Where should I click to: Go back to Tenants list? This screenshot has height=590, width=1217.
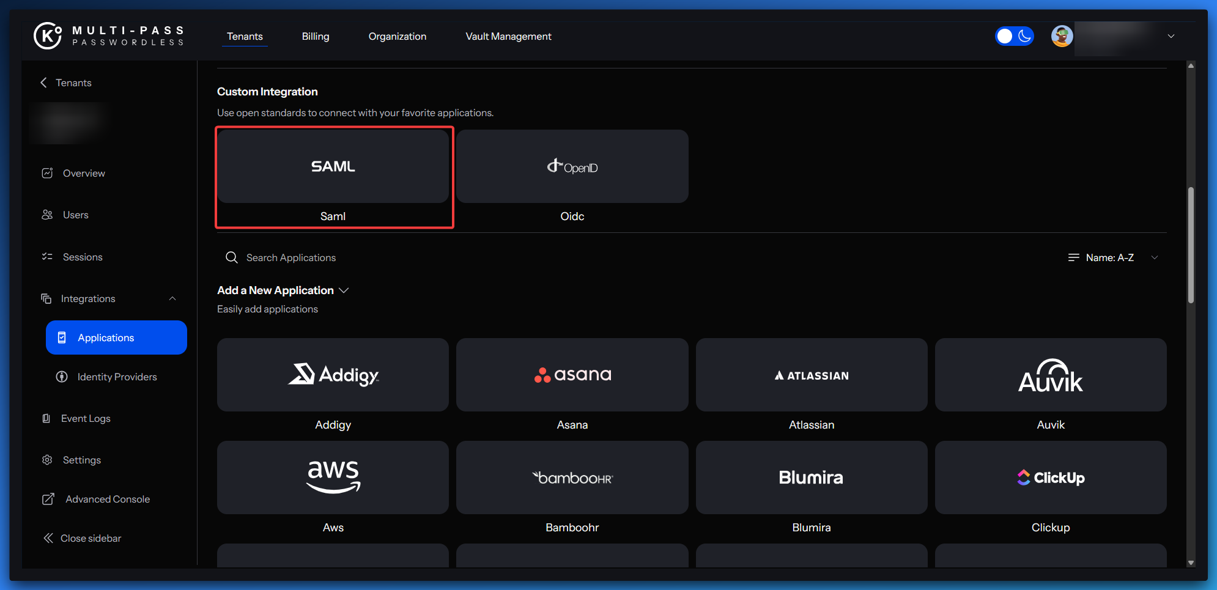tap(66, 83)
